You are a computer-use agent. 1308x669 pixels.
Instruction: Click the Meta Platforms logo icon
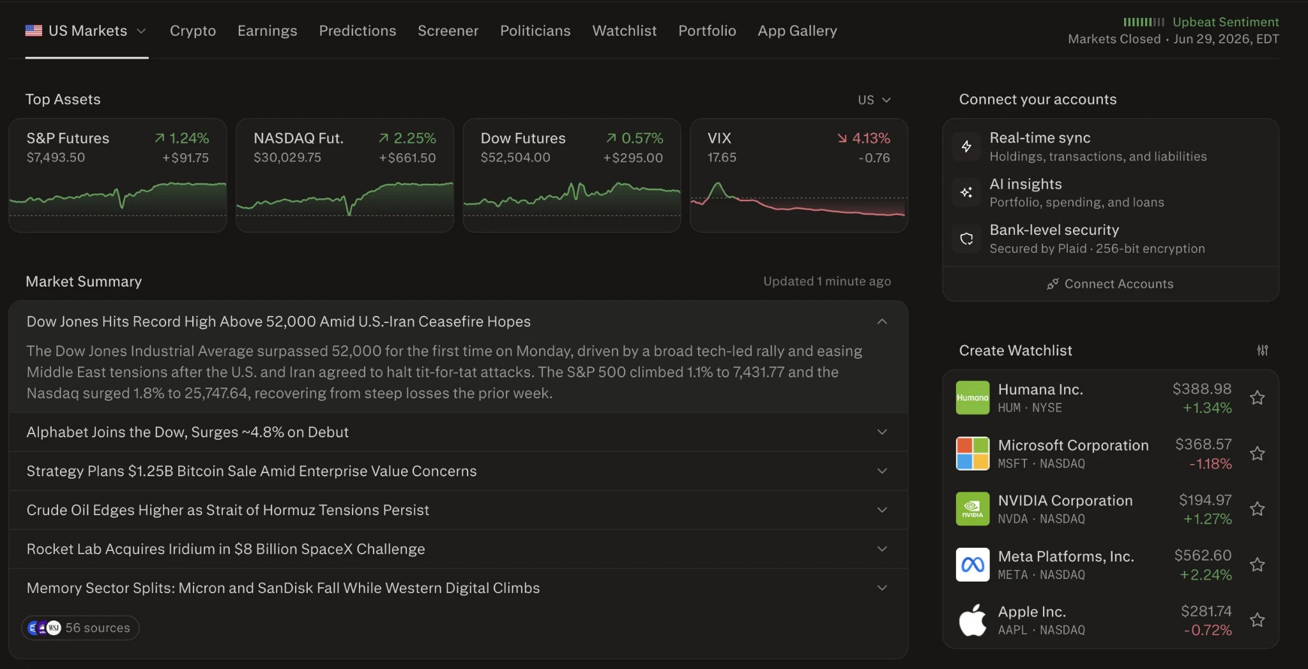(972, 564)
